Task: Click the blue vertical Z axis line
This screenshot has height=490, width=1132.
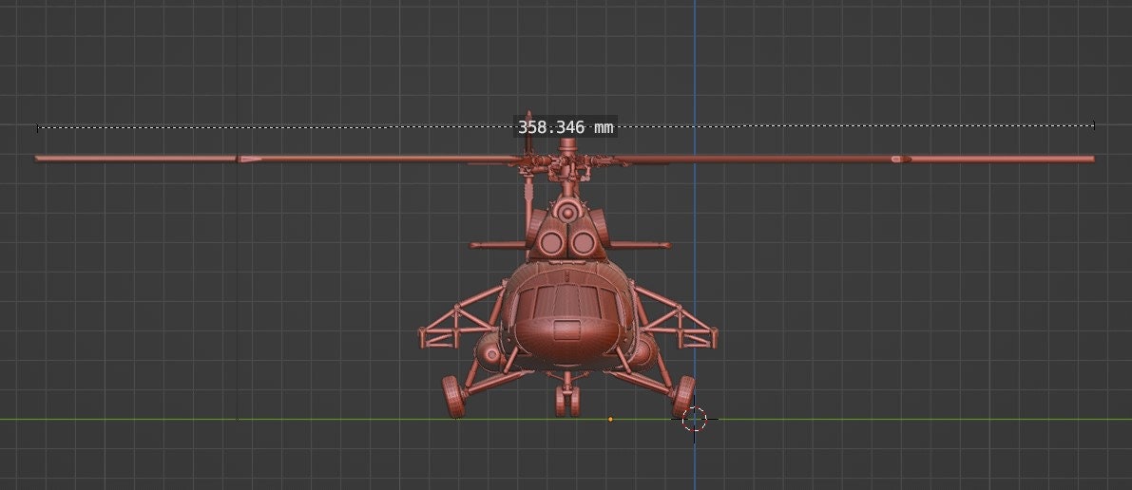Action: [x=694, y=57]
